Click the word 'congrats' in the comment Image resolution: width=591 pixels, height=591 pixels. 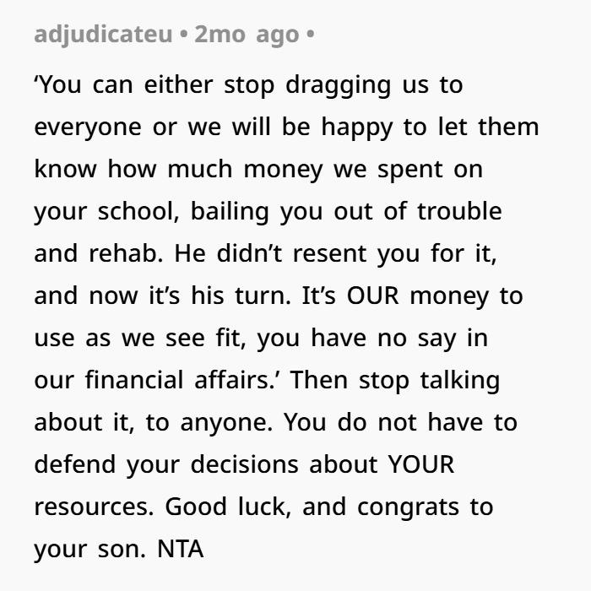(408, 507)
